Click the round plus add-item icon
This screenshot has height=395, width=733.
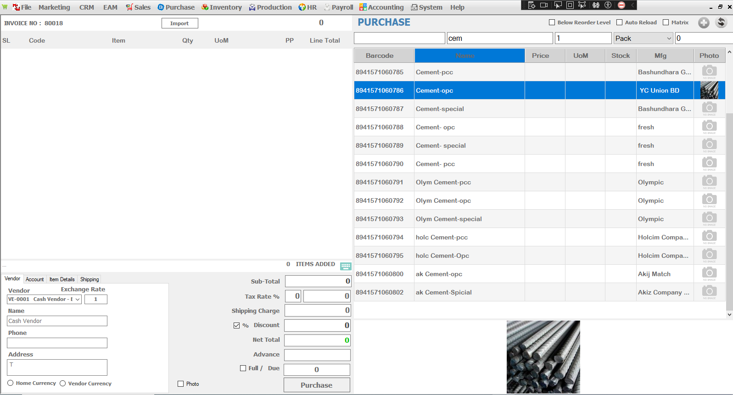[x=703, y=22]
